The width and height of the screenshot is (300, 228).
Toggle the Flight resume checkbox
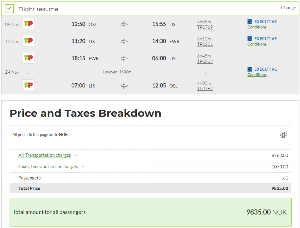tap(9, 9)
